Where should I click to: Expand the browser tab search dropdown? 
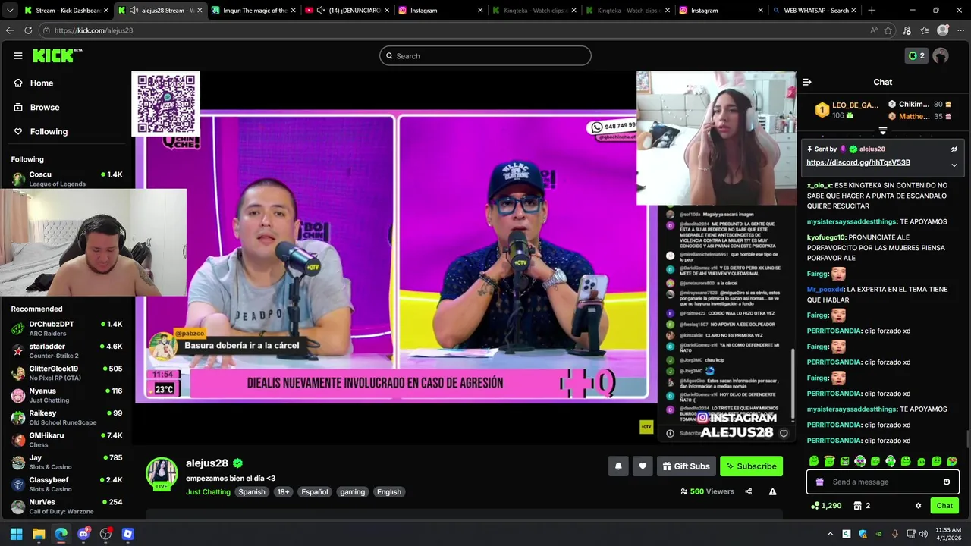pyautogui.click(x=10, y=11)
